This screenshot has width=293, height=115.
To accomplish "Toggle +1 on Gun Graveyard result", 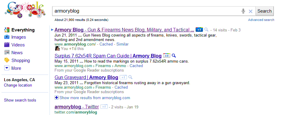I will tap(123, 77).
